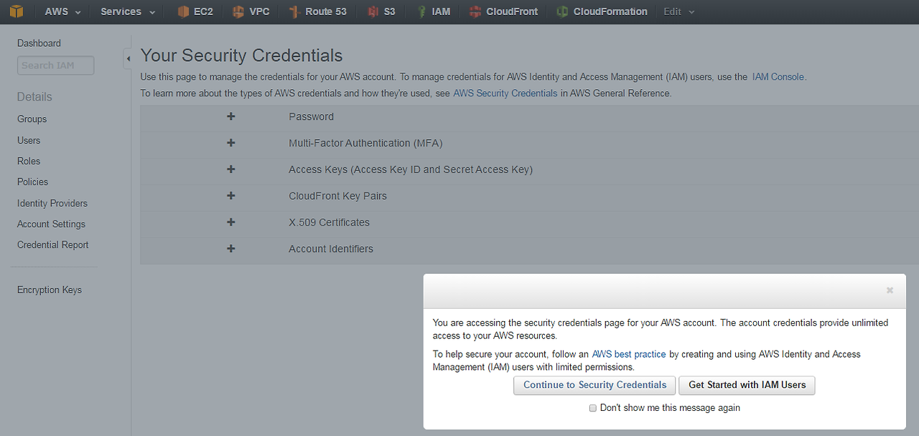Open Account Settings in the sidebar

pyautogui.click(x=51, y=224)
